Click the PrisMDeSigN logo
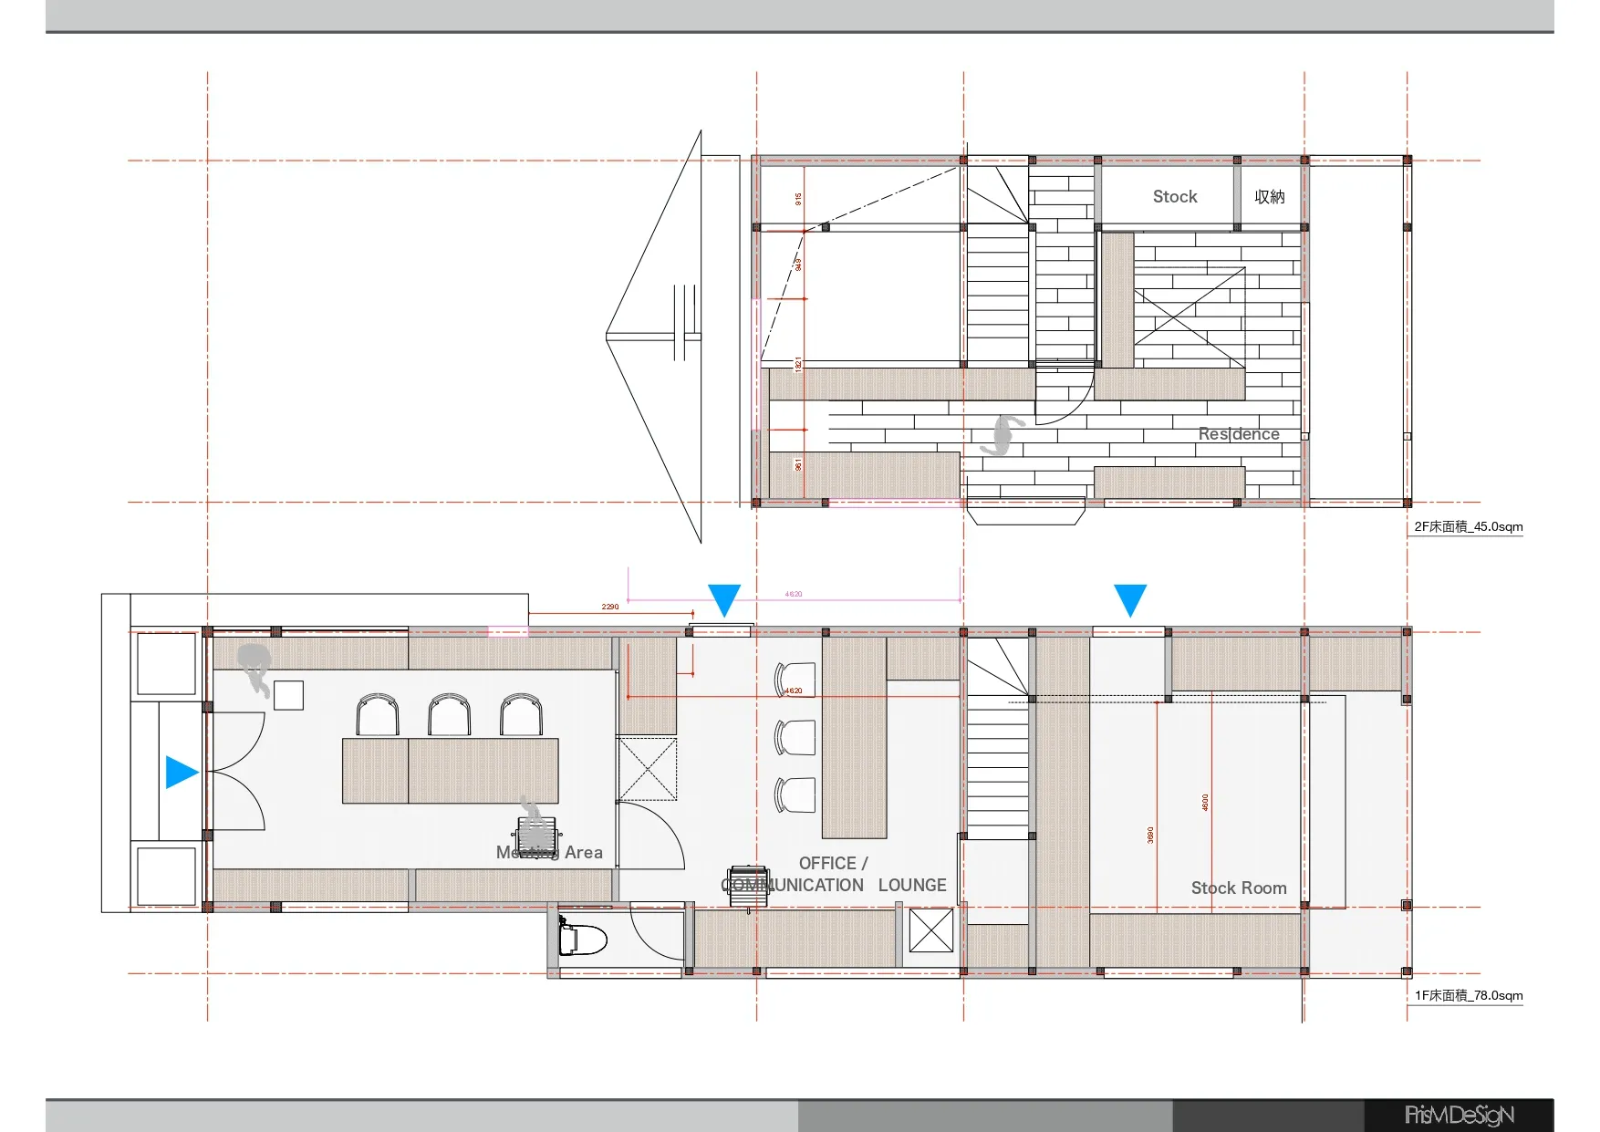 (1459, 1115)
